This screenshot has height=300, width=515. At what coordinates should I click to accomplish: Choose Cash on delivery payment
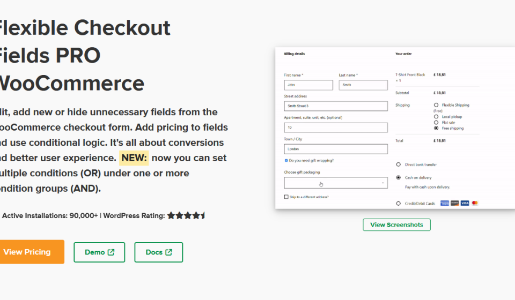[x=399, y=177]
